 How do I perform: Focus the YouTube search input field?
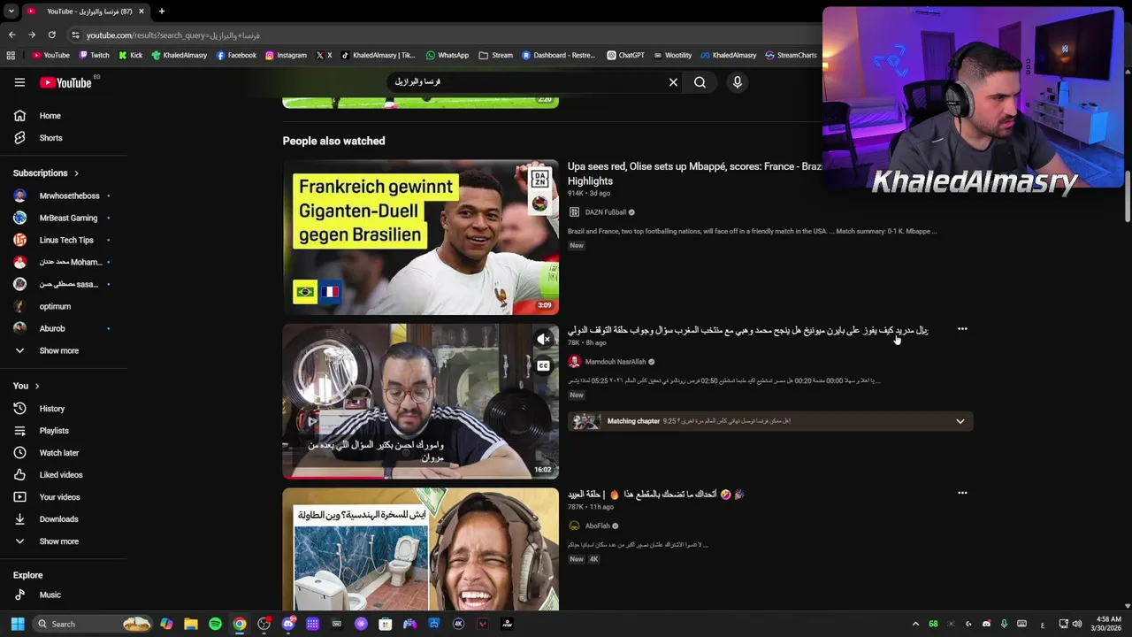pyautogui.click(x=529, y=82)
